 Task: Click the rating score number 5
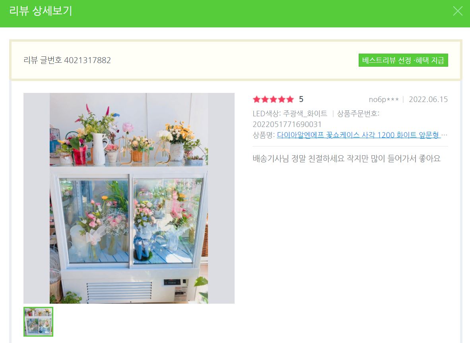tap(301, 99)
